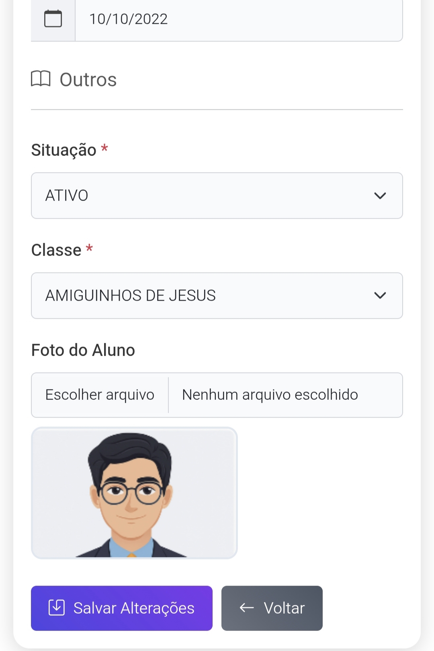Click the calendar icon beside the date

53,19
